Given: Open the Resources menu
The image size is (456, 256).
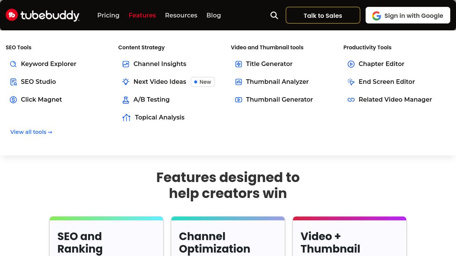Looking at the screenshot, I should click(x=181, y=15).
